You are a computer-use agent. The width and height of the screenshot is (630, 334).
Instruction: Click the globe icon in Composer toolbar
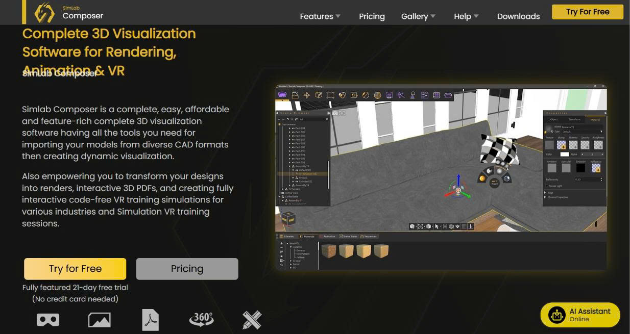point(377,95)
